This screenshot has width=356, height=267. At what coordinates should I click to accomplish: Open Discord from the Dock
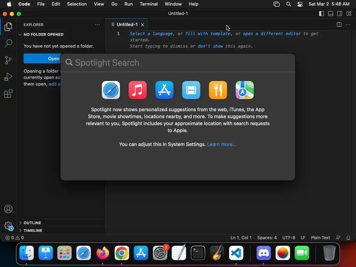pos(264,253)
